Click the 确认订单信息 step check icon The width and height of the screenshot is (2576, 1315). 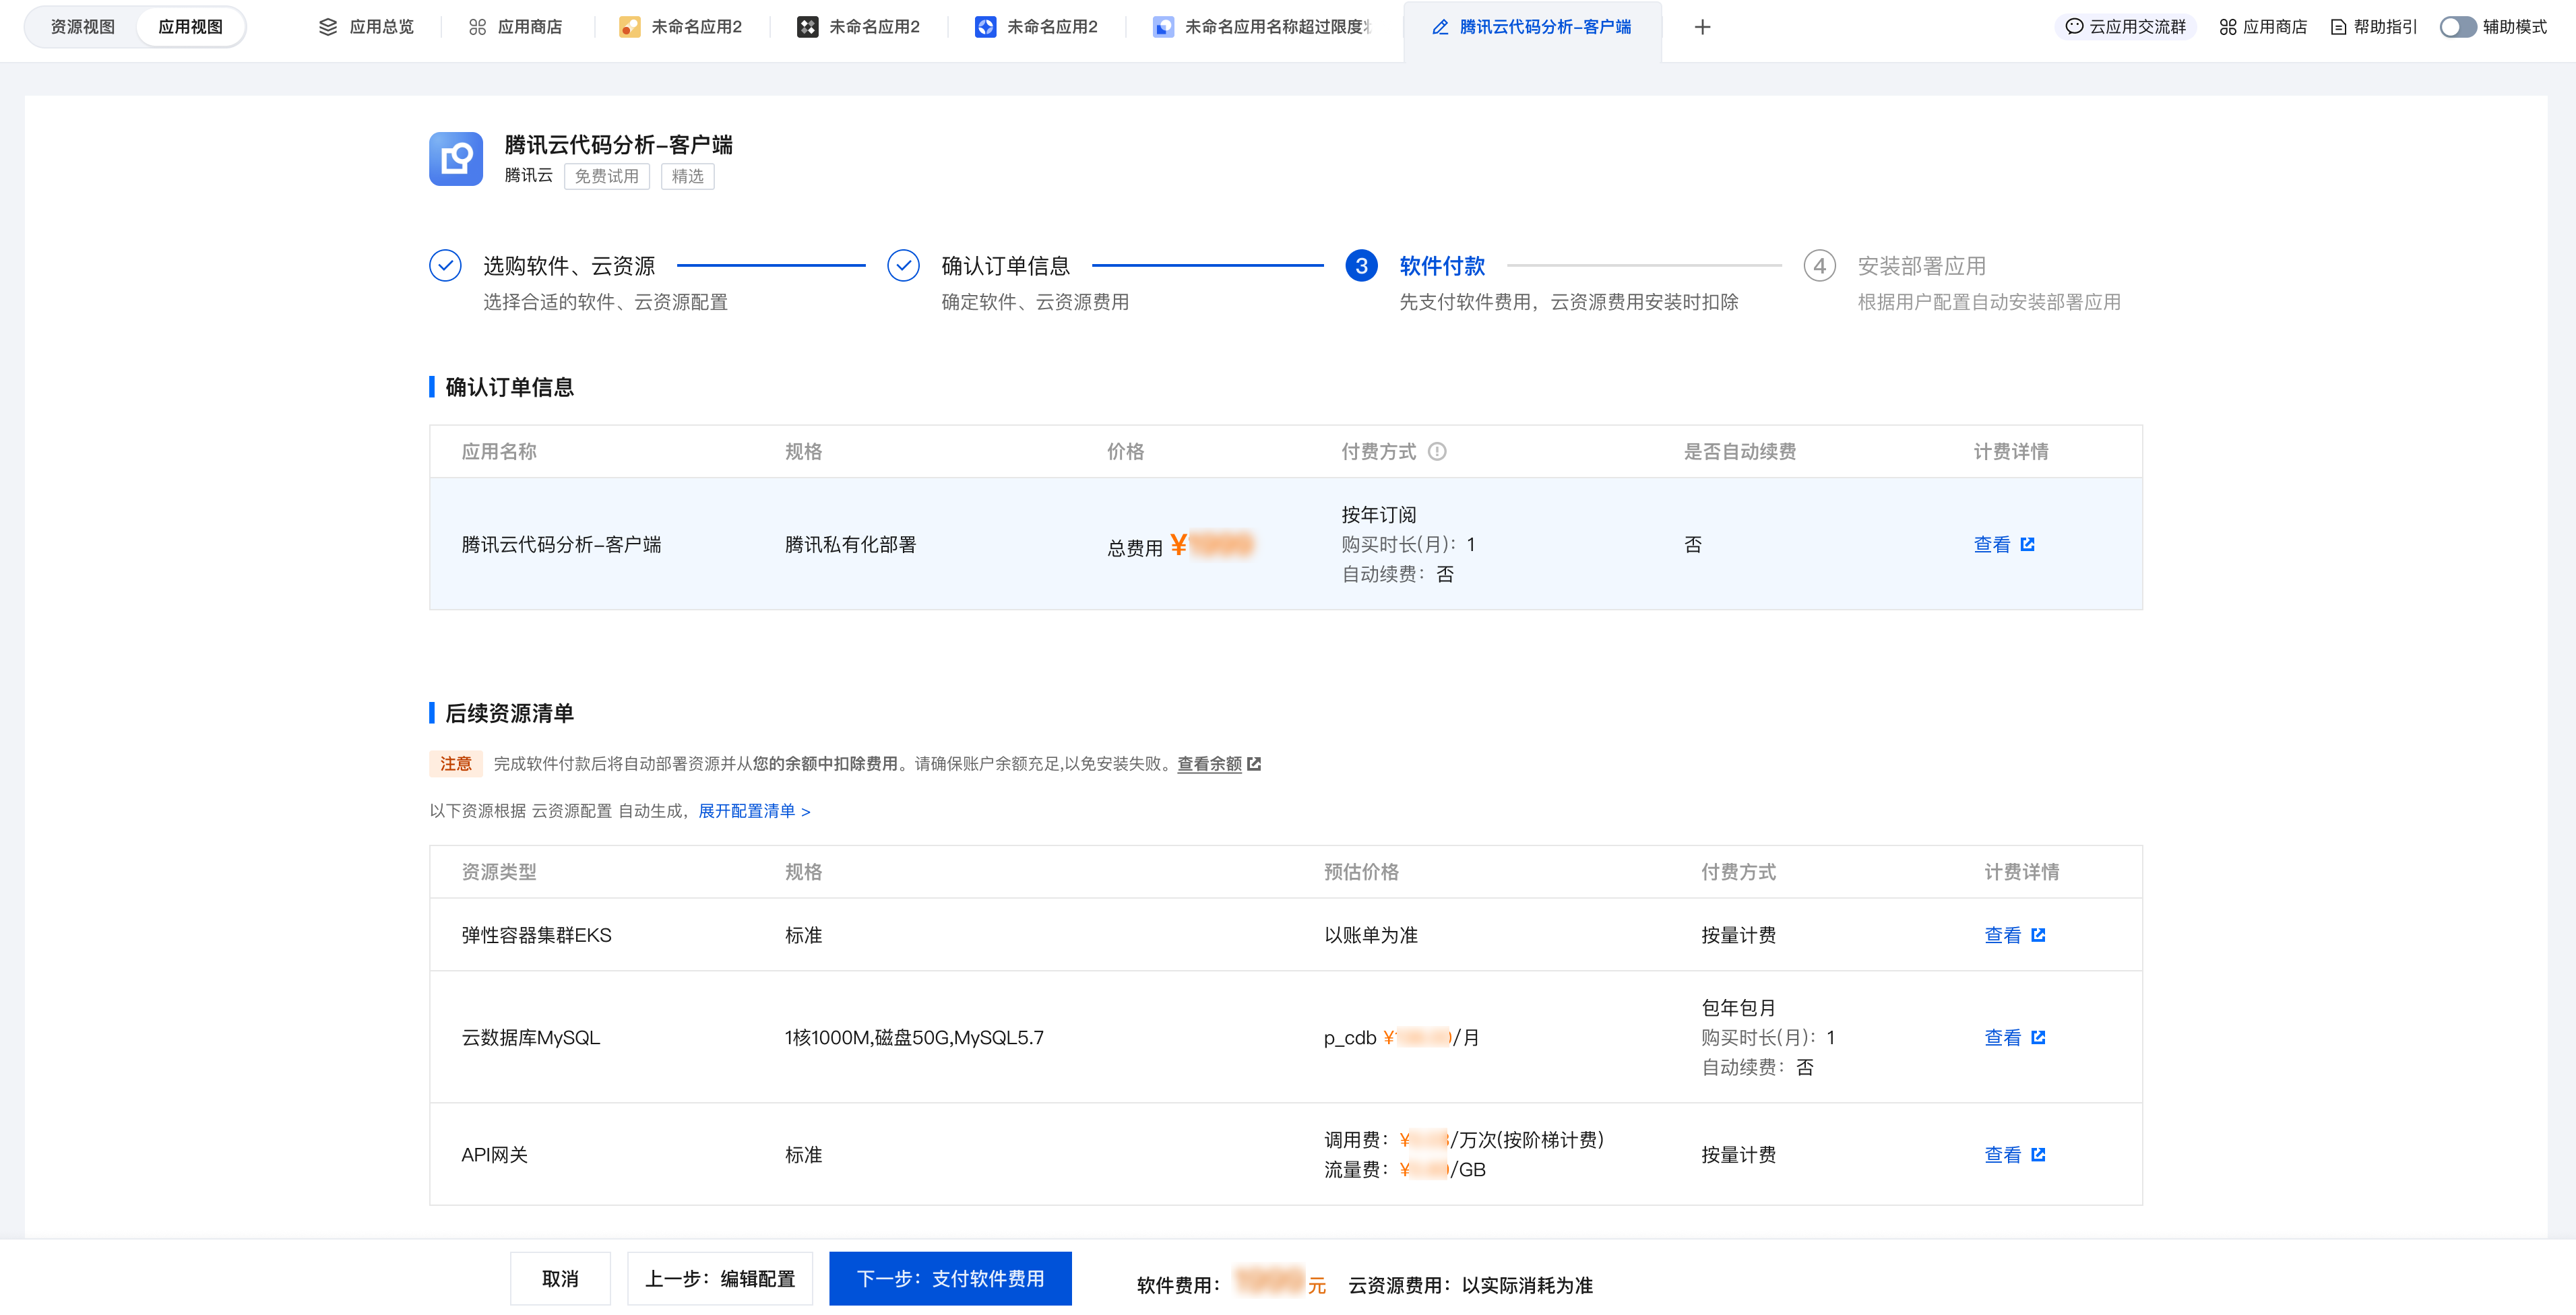(903, 265)
